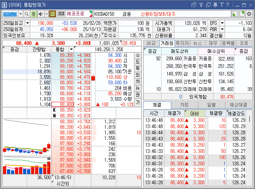Switch to the 차트 tab
The height and width of the screenshot is (189, 255).
pos(184,105)
